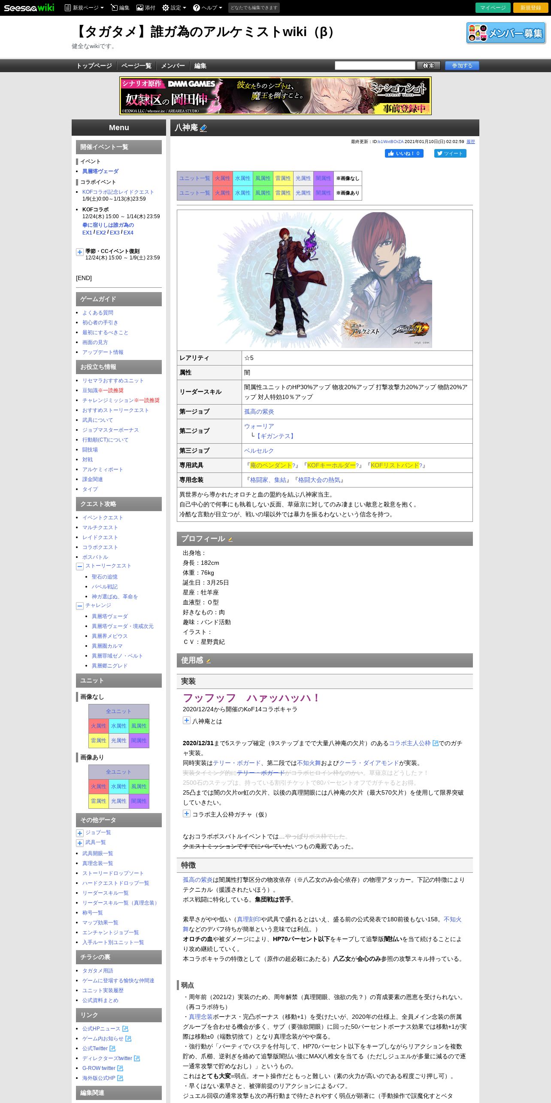This screenshot has height=1103, width=551.
Task: Open ページ一覧 in the navigation bar
Action: point(136,66)
